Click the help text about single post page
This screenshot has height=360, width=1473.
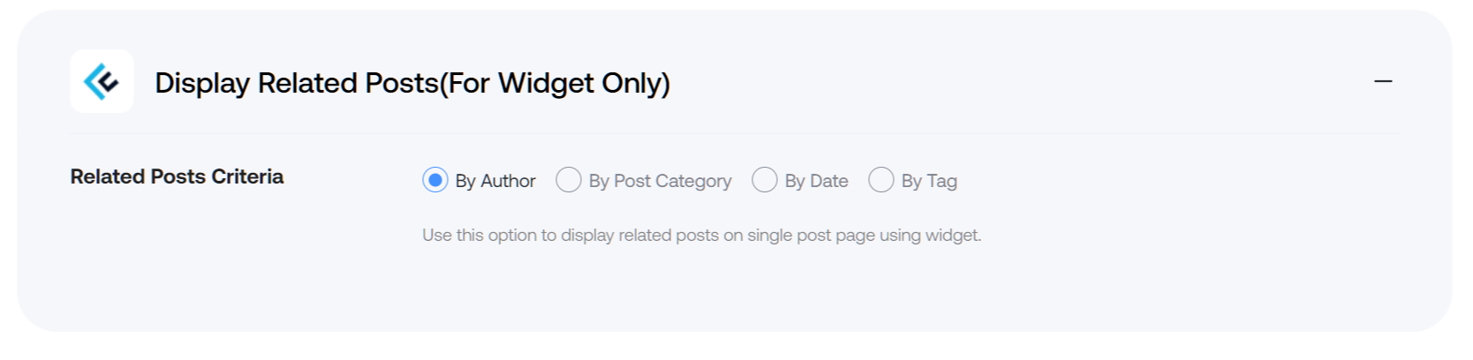pyautogui.click(x=702, y=235)
